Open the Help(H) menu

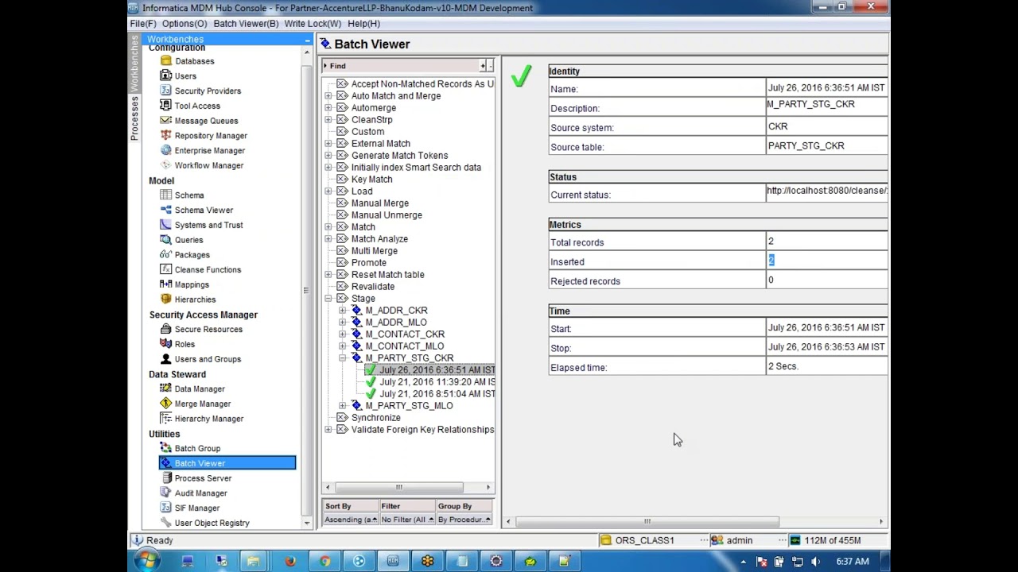[x=363, y=24]
